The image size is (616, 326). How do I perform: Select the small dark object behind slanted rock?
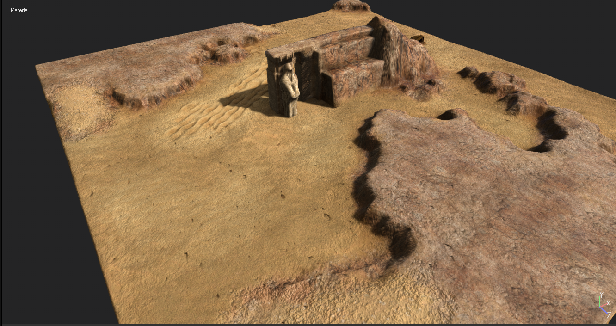[x=419, y=39]
